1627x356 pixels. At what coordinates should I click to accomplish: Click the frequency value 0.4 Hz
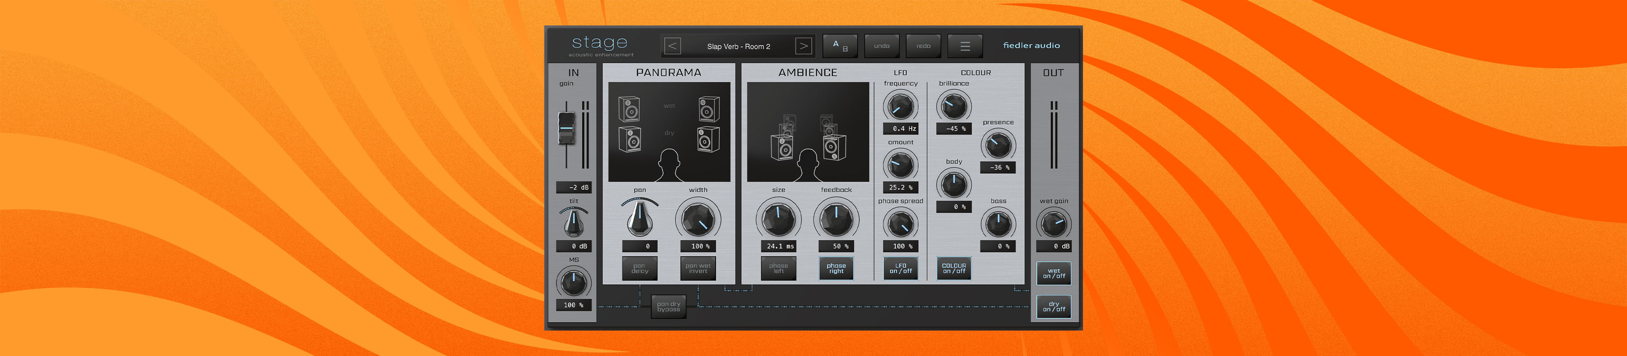click(x=901, y=129)
